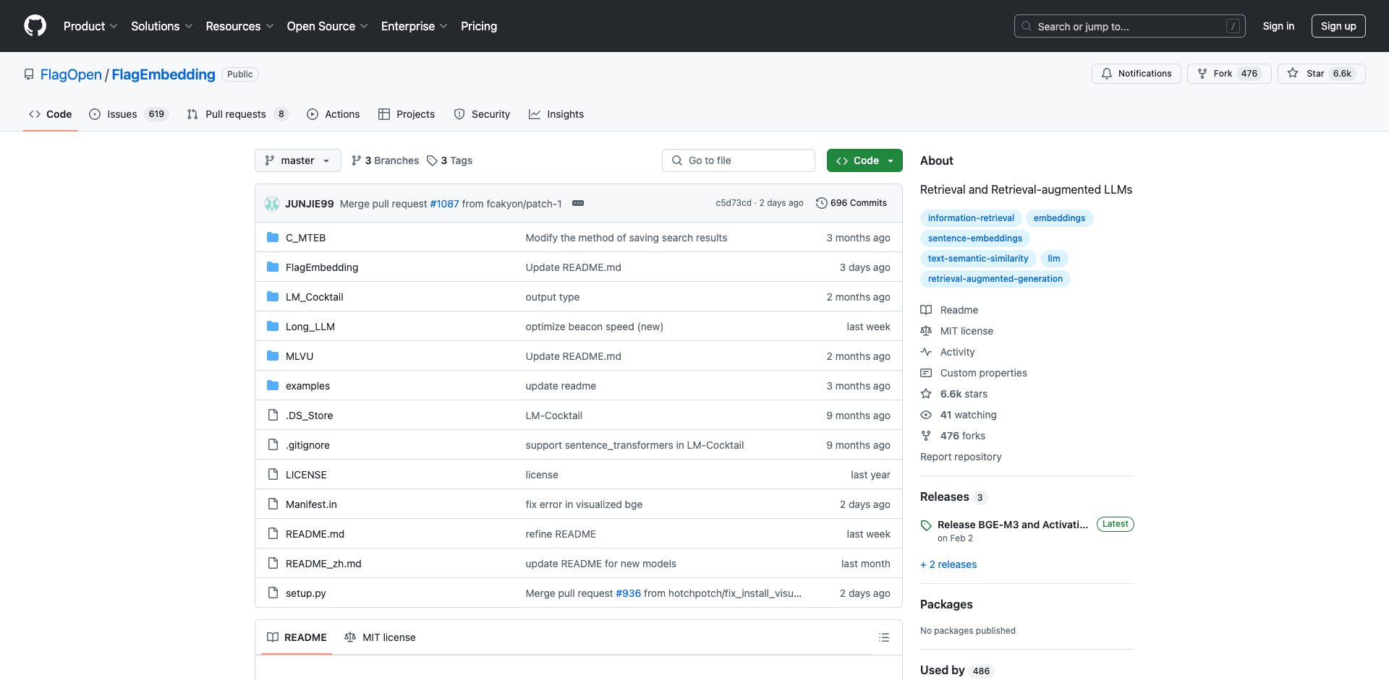Viewport: 1389px width, 680px height.
Task: Click the Search or jump to field
Action: click(x=1130, y=26)
